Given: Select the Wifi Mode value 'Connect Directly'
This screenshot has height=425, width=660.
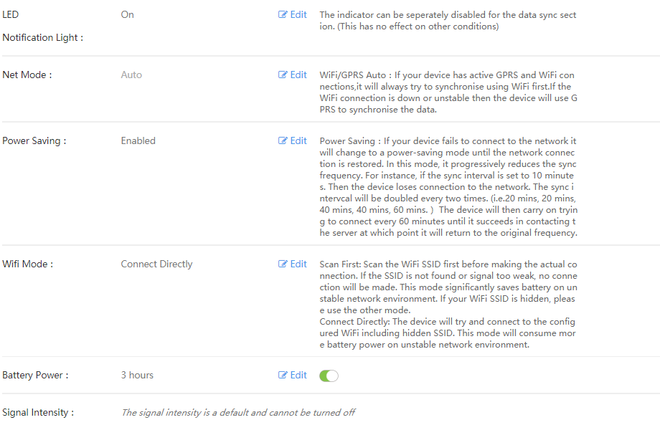Looking at the screenshot, I should coord(156,264).
